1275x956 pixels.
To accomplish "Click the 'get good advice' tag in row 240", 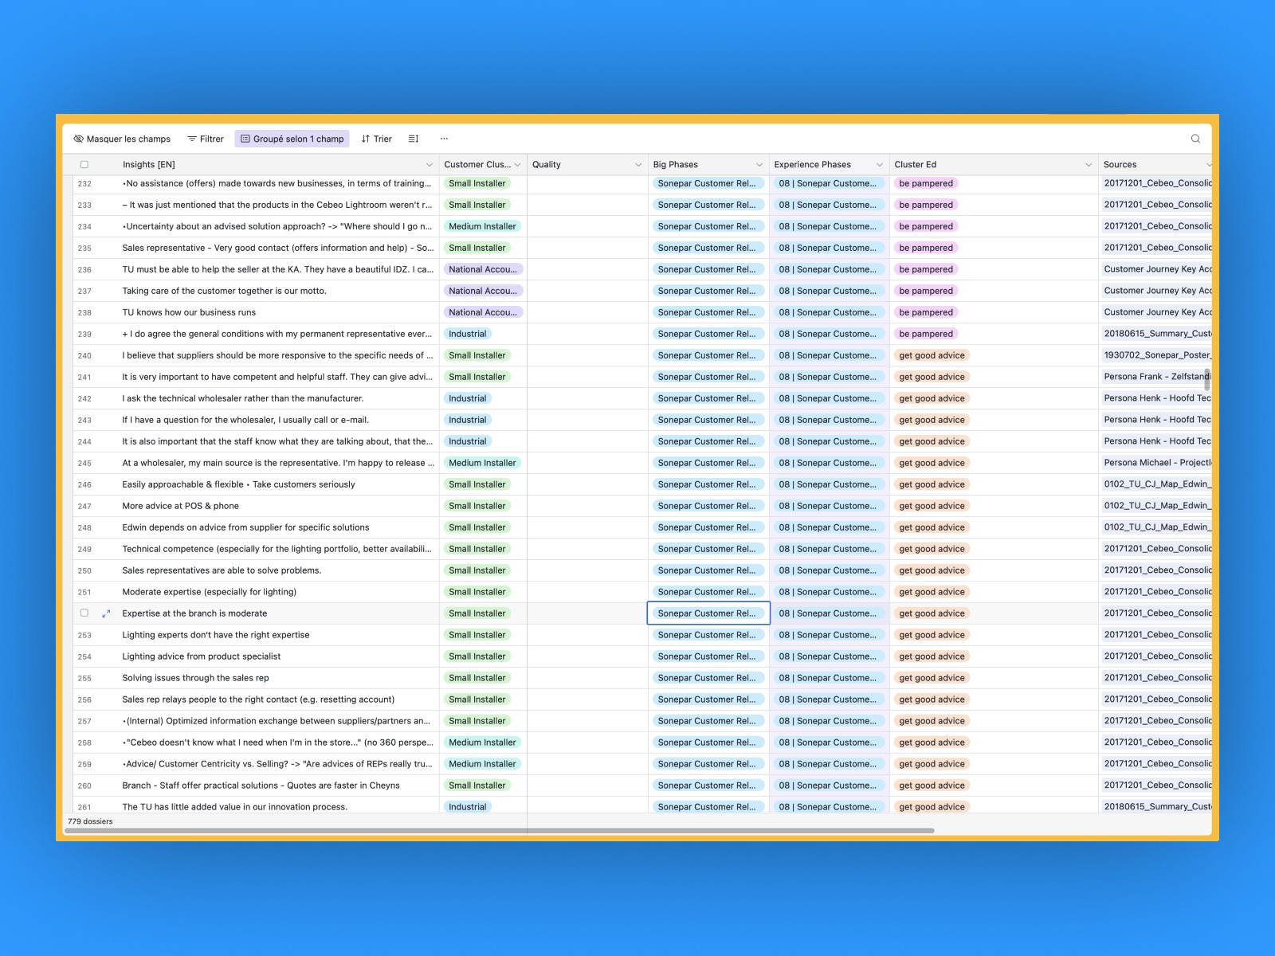I will point(932,355).
